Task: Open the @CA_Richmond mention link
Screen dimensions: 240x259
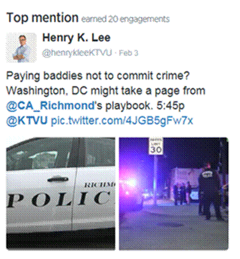Action: coord(51,106)
